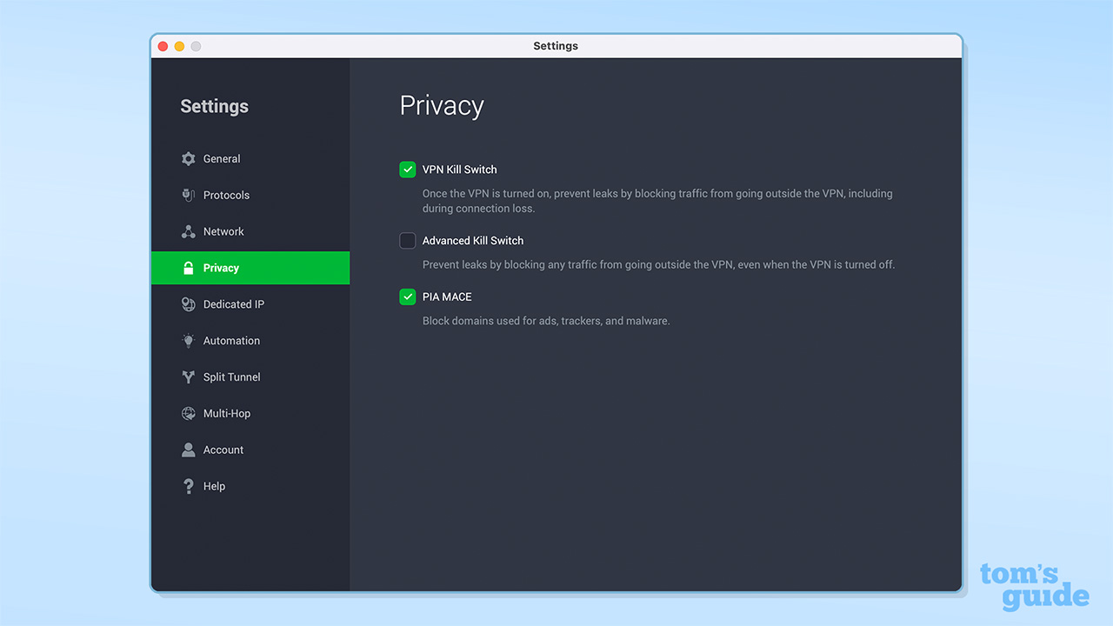The image size is (1113, 626).
Task: Click the Help question mark icon
Action: (x=188, y=486)
